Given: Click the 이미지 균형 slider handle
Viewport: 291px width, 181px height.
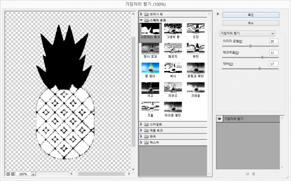Looking at the screenshot, I should click(250, 46).
